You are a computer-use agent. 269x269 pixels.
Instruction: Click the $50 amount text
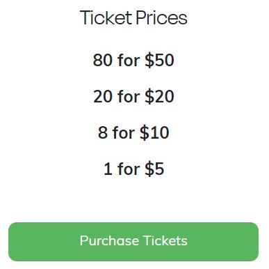[x=159, y=60]
